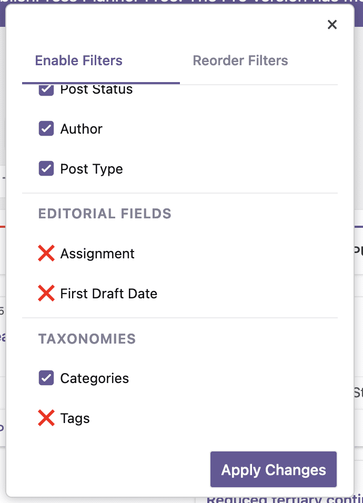The width and height of the screenshot is (363, 503).
Task: Click the checked box icon next to Author
Action: pyautogui.click(x=46, y=128)
